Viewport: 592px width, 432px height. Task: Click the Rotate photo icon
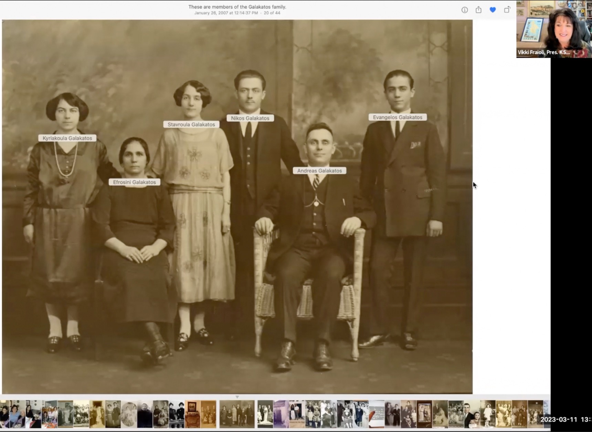pos(507,10)
